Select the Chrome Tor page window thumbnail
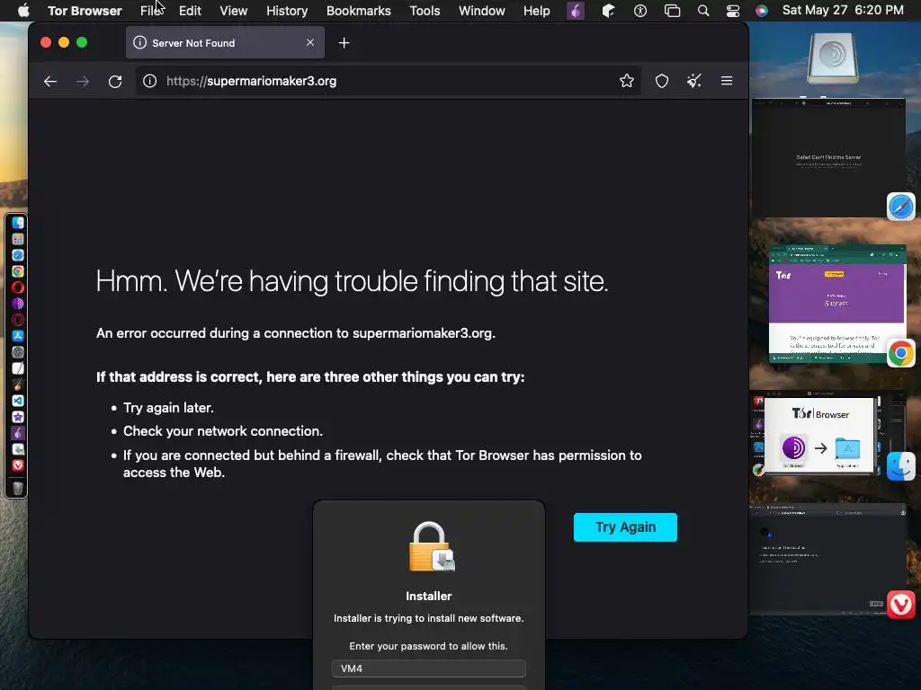This screenshot has height=690, width=921. click(837, 304)
